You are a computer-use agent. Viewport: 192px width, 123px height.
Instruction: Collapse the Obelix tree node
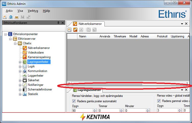(15, 44)
